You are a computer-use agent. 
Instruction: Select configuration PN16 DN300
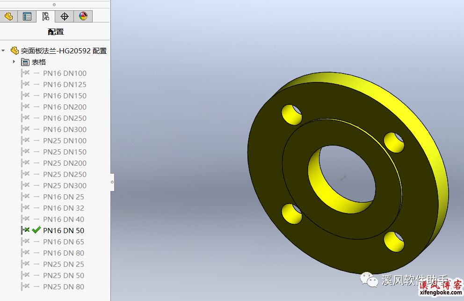[x=65, y=130]
